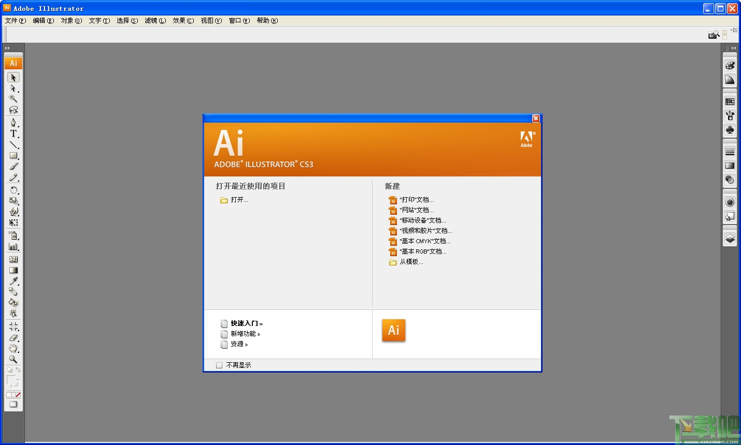Open the Gradient panel icon in dock
The height and width of the screenshot is (445, 741).
730,166
